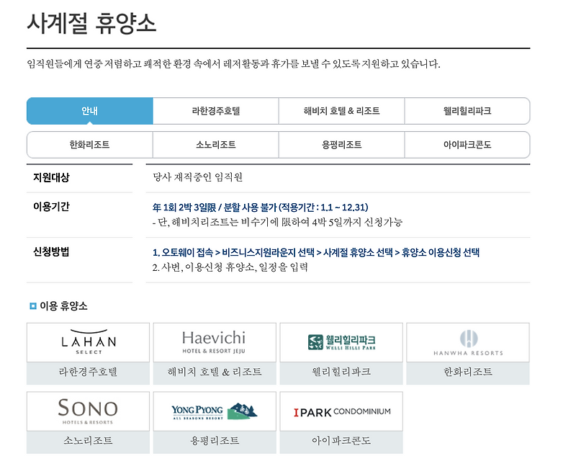Click the LAHAN Select logo

88,342
